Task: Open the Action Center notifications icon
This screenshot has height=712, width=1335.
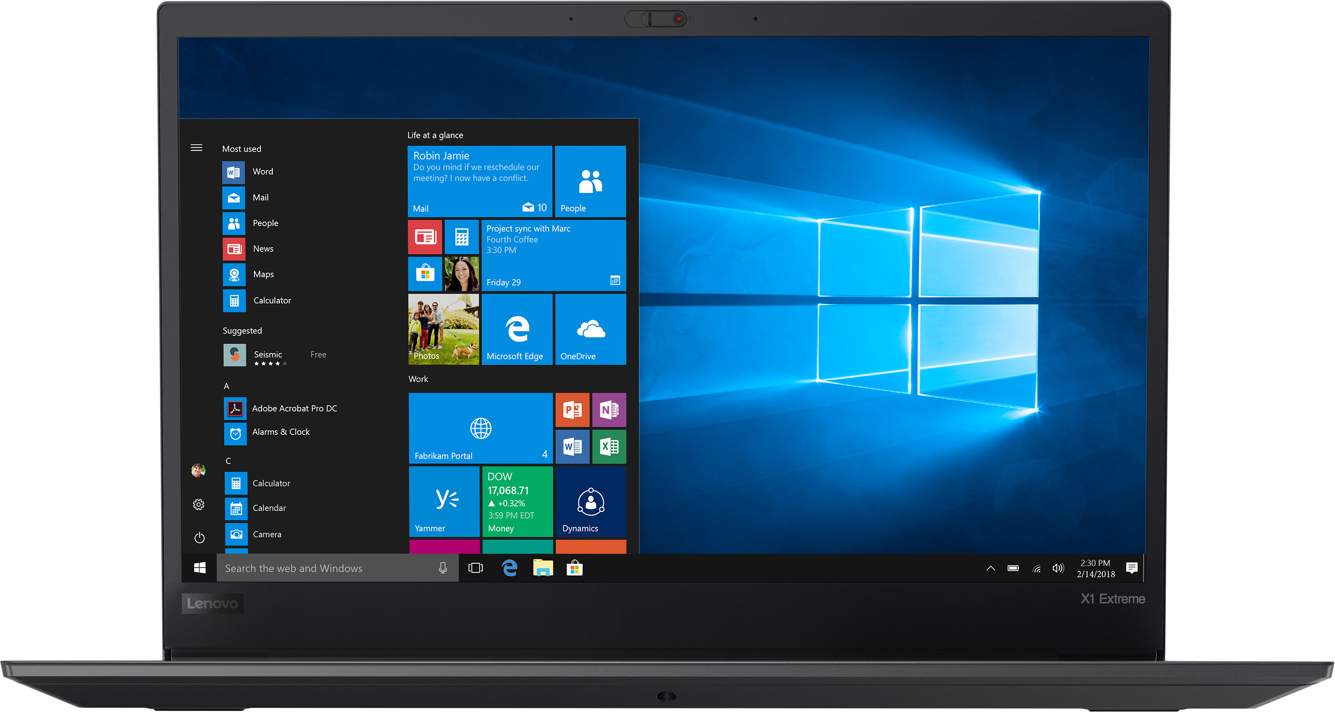Action: 1131,568
